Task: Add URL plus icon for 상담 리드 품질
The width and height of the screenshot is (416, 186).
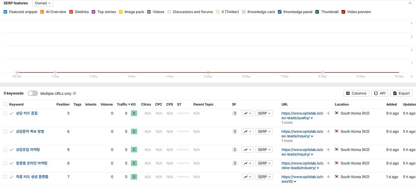Action: [x=328, y=113]
